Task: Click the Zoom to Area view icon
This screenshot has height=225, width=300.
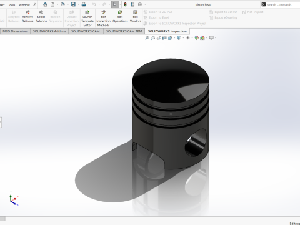Action: click(x=153, y=38)
